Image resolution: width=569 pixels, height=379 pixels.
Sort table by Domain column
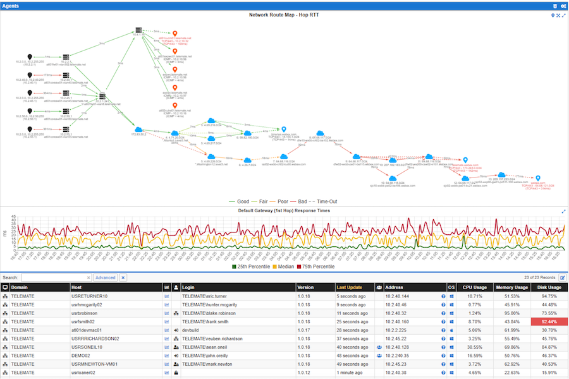[x=40, y=287]
